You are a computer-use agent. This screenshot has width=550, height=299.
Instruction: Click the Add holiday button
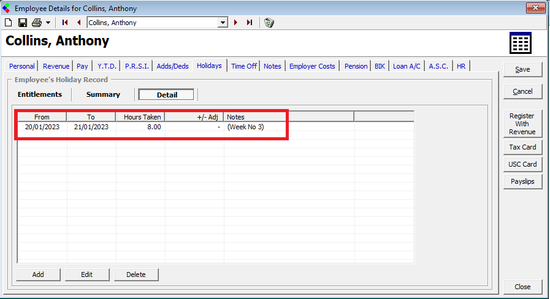point(38,274)
